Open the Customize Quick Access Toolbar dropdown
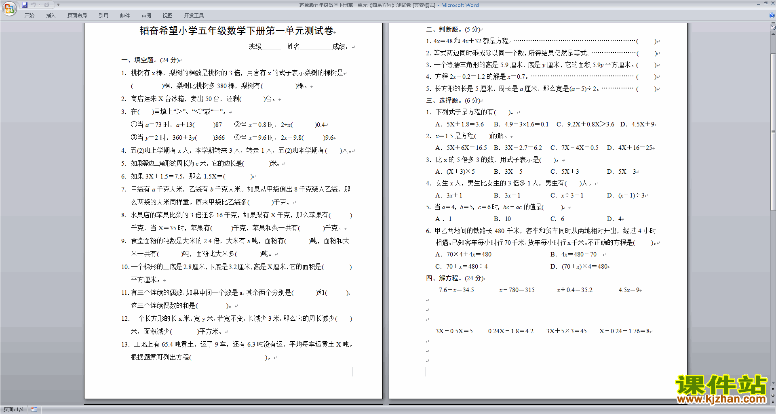Viewport: 776px width, 414px height. 58,5
